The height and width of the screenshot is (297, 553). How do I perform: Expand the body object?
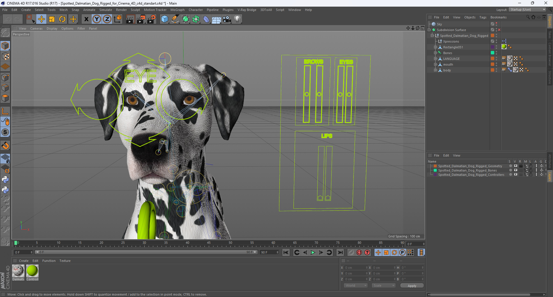tap(435, 70)
